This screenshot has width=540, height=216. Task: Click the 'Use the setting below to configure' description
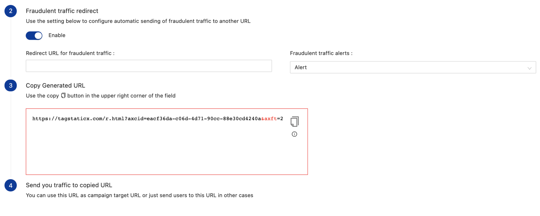138,21
